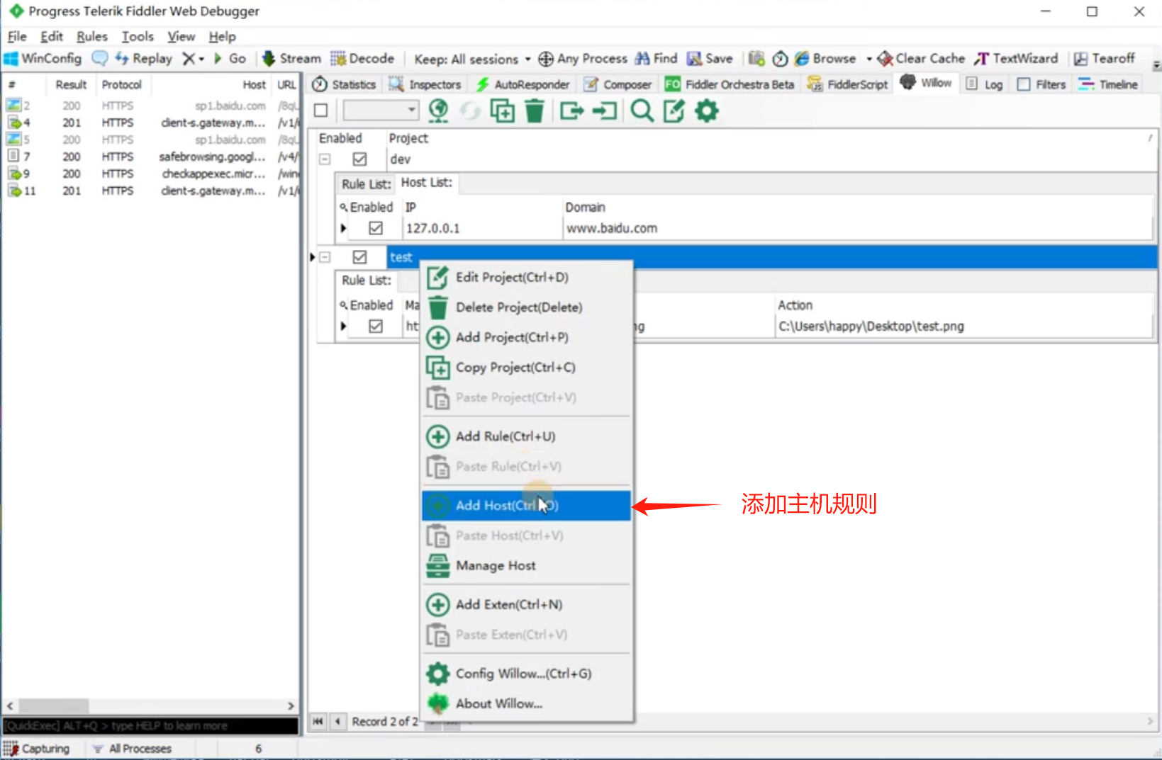Click the green globe icon in Willow toolbar

(439, 110)
